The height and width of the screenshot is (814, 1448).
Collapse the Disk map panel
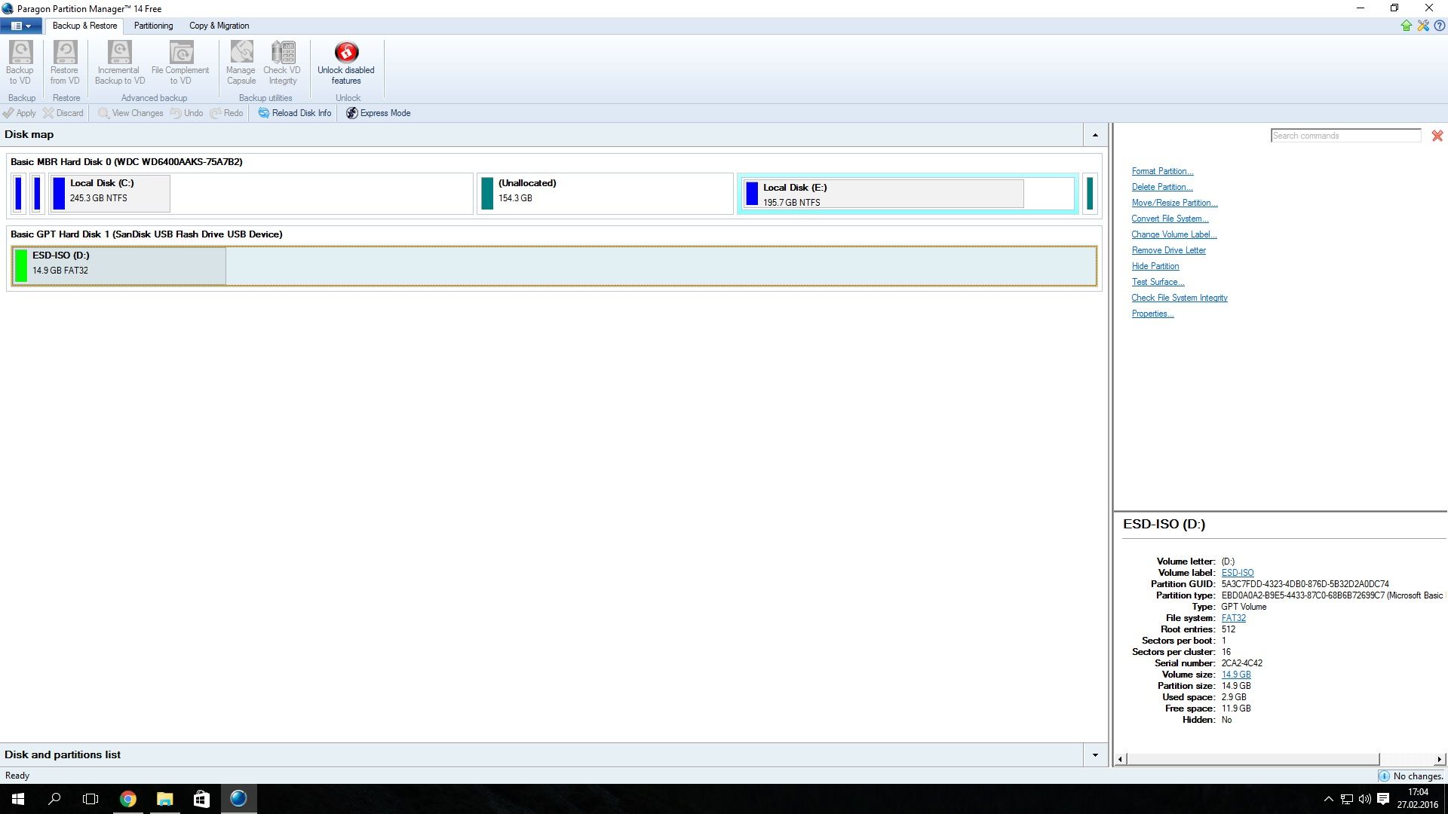[x=1095, y=135]
